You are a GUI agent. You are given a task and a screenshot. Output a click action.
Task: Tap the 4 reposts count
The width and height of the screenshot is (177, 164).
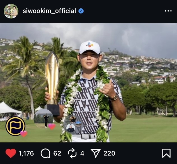82,153
